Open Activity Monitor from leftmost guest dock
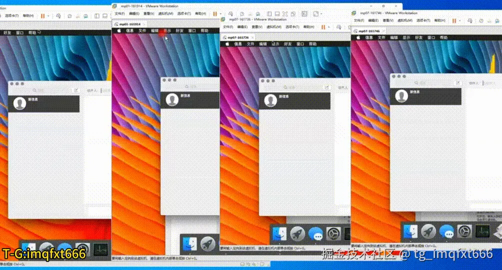 coord(100,250)
